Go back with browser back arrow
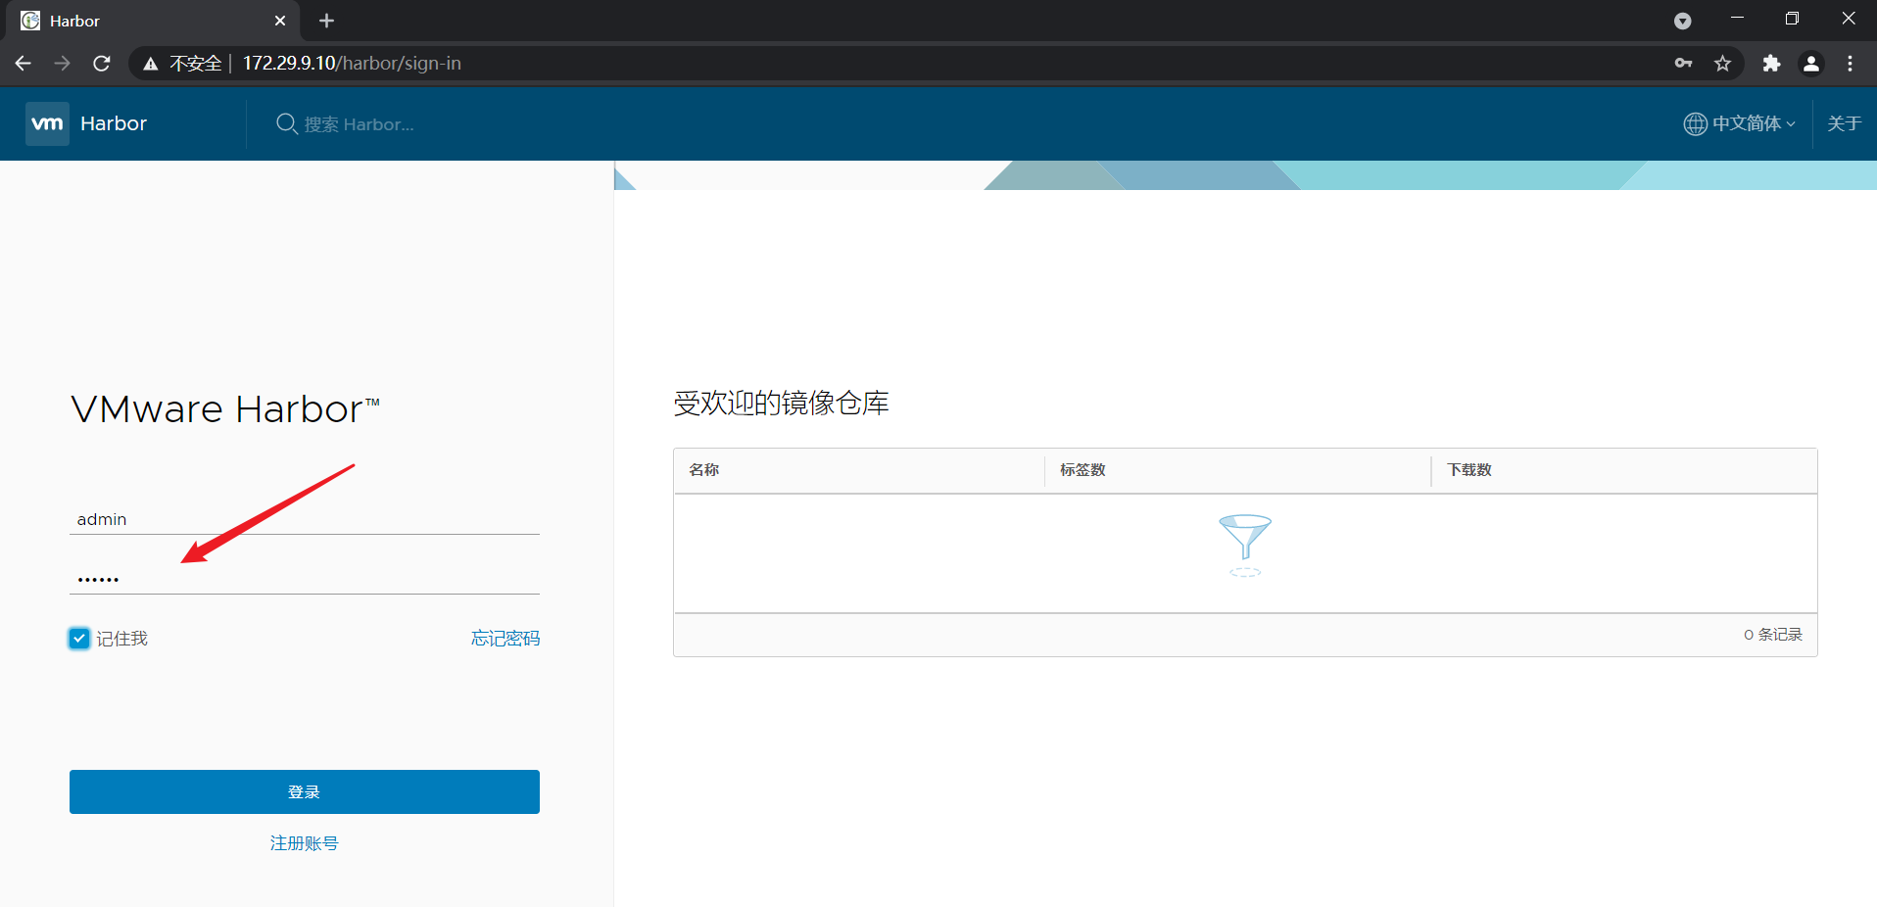This screenshot has width=1877, height=907. pos(24,64)
